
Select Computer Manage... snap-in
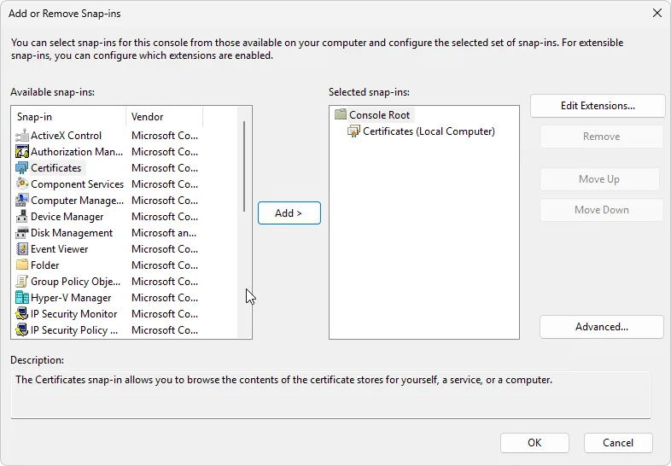(x=77, y=201)
